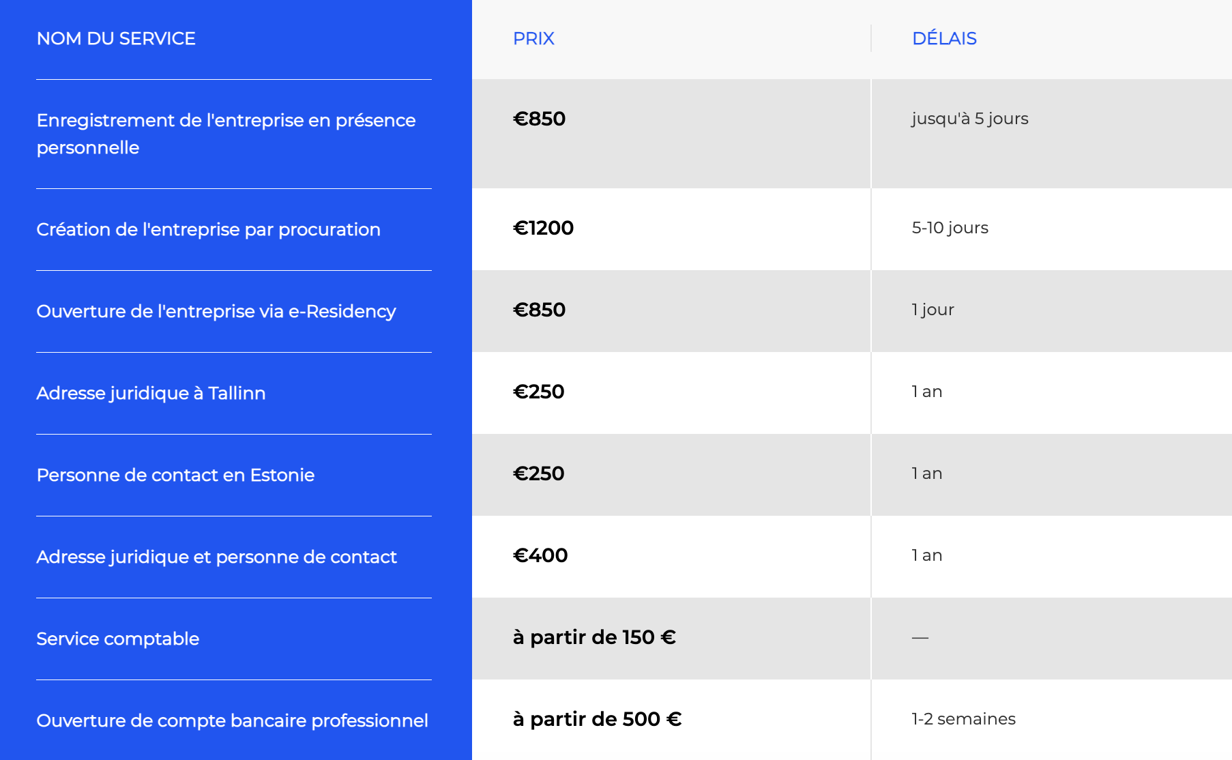This screenshot has height=760, width=1232.
Task: Click the €400 price cell
Action: [540, 555]
